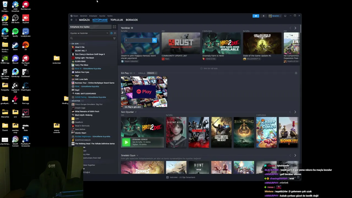Open Yenilikler settings gear icon

(x=132, y=28)
